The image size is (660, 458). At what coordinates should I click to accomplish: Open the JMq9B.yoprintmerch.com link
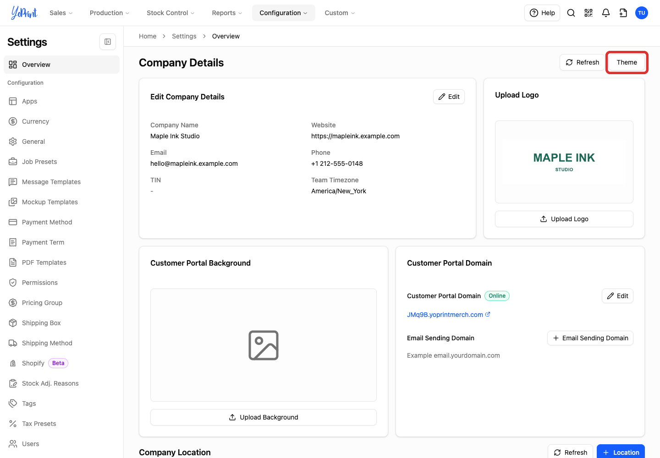click(x=449, y=315)
